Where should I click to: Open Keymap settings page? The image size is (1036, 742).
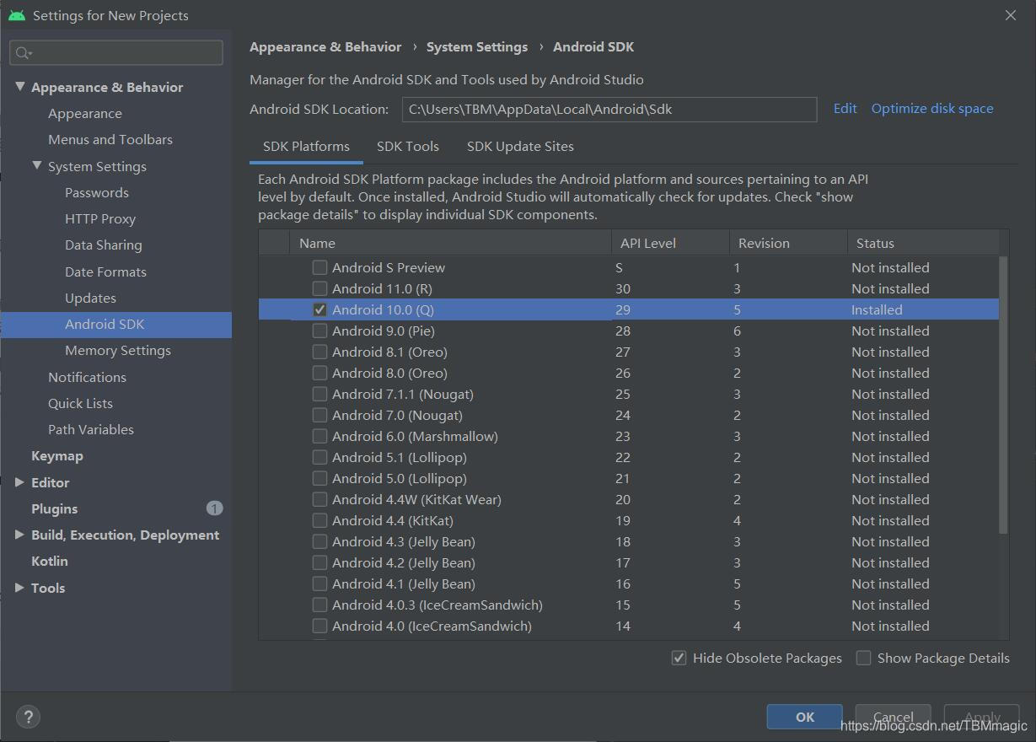[x=57, y=455]
